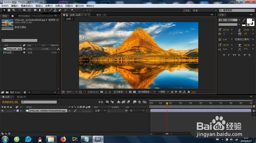Select the Hand tool

coord(9,10)
